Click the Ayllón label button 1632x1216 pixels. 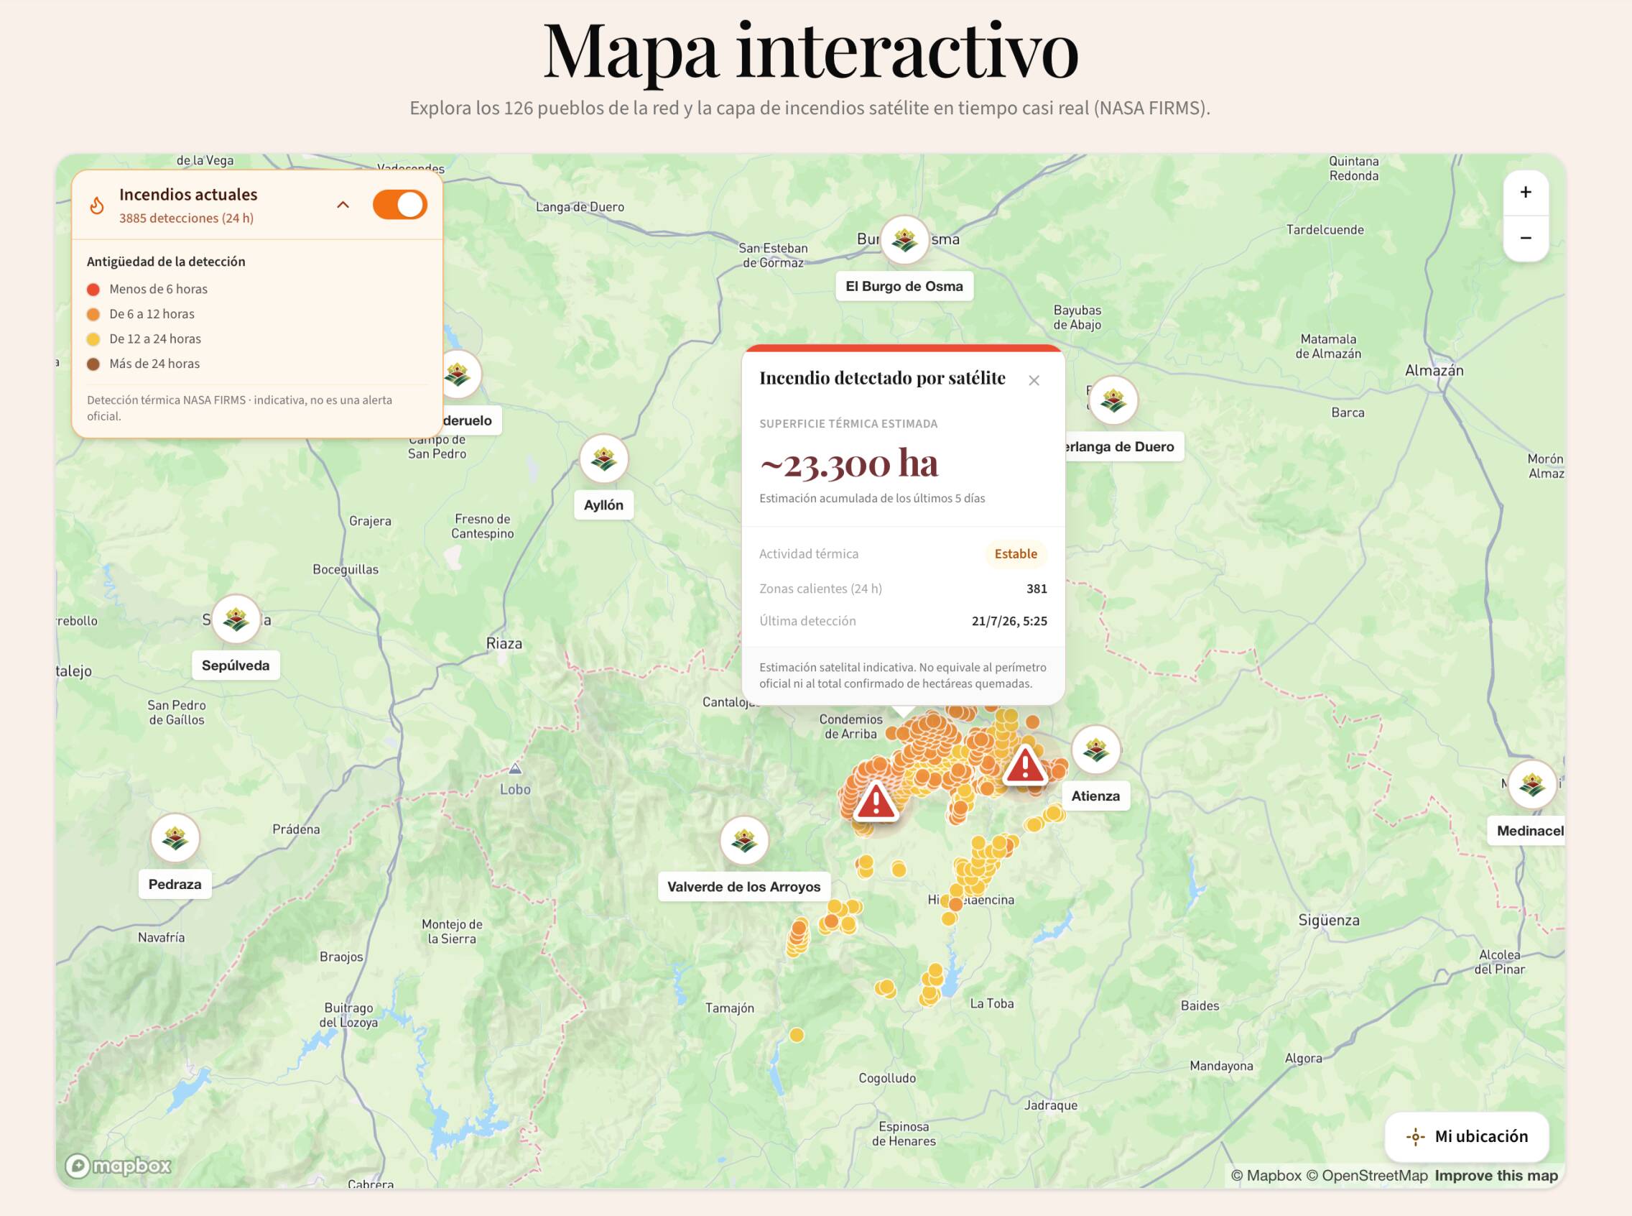point(603,505)
